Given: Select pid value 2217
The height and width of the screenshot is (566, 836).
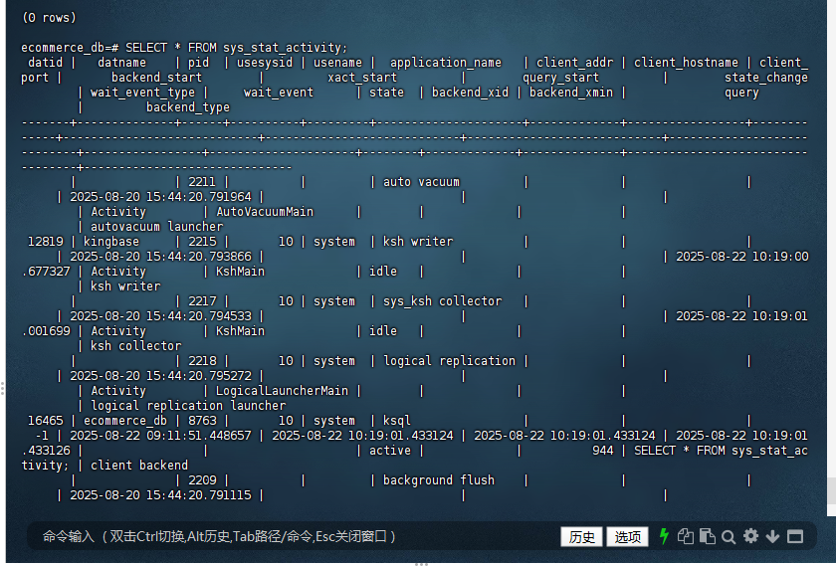Looking at the screenshot, I should tap(202, 301).
